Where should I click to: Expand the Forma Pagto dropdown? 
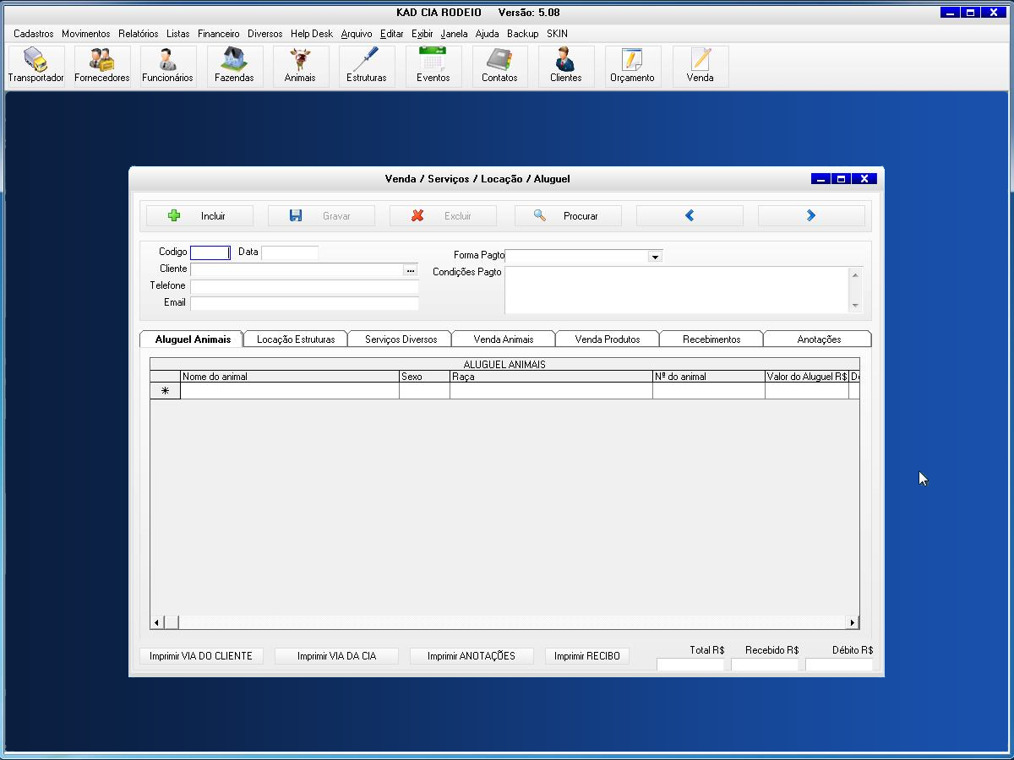click(x=655, y=256)
